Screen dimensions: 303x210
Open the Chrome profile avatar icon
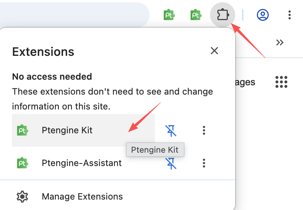click(x=263, y=15)
